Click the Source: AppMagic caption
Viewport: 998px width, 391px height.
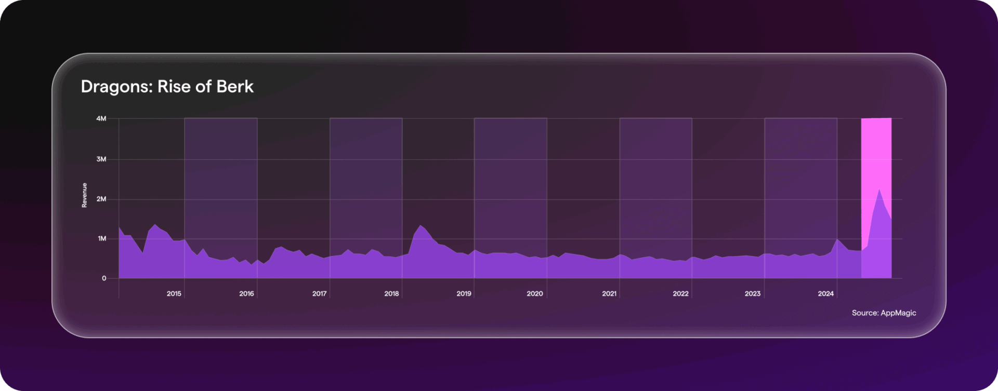point(884,313)
